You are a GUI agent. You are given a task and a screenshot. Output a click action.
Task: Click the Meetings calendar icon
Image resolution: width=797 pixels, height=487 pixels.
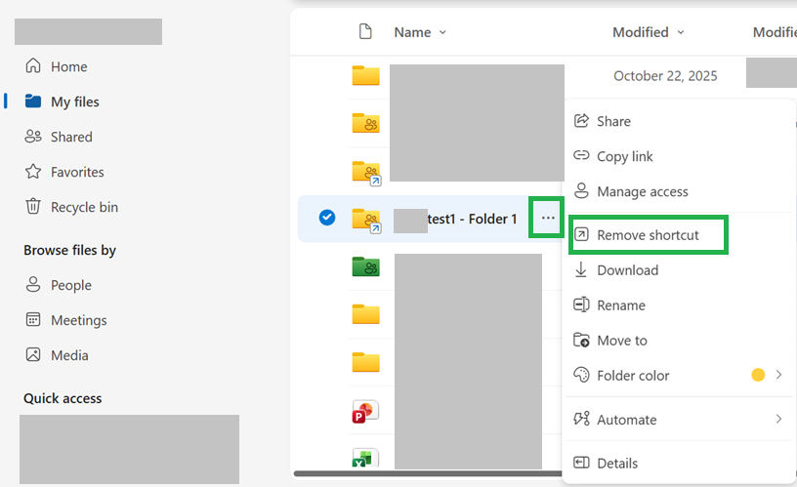[33, 320]
